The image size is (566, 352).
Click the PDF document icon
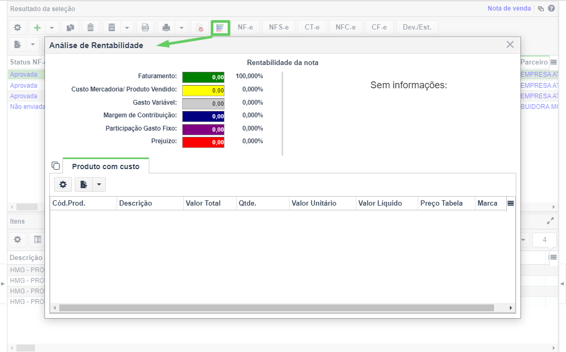point(145,27)
